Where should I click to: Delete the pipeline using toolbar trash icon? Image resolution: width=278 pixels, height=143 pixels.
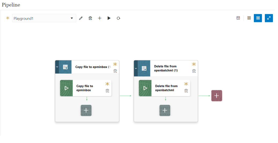90,18
